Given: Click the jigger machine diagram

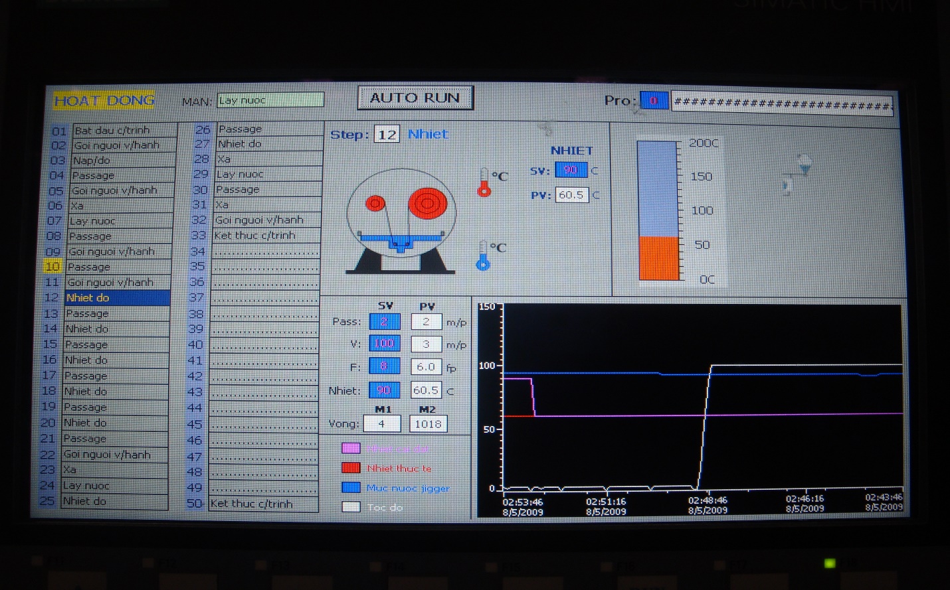Looking at the screenshot, I should point(401,221).
